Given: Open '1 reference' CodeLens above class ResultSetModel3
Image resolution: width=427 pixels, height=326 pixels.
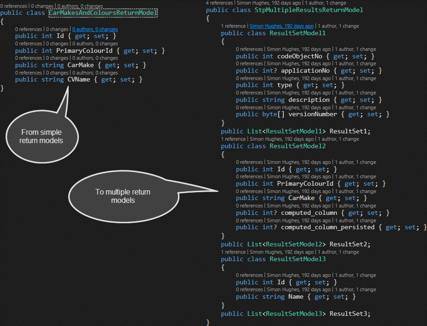Looking at the screenshot, I should (x=233, y=252).
